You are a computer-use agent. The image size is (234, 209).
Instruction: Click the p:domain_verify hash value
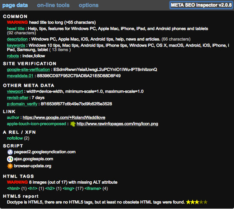point(76,104)
